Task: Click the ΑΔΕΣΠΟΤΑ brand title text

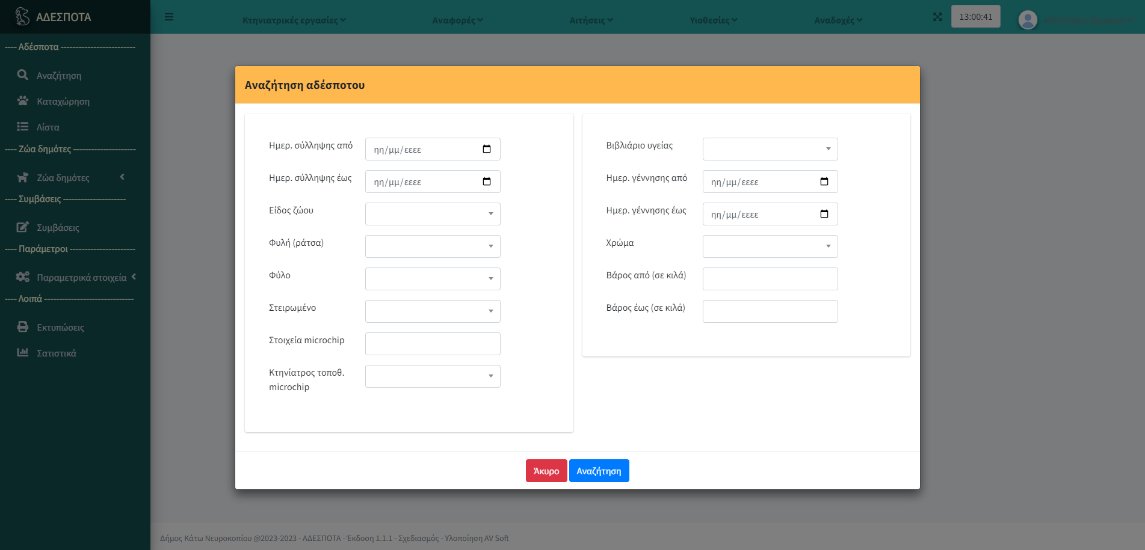Action: 64,17
